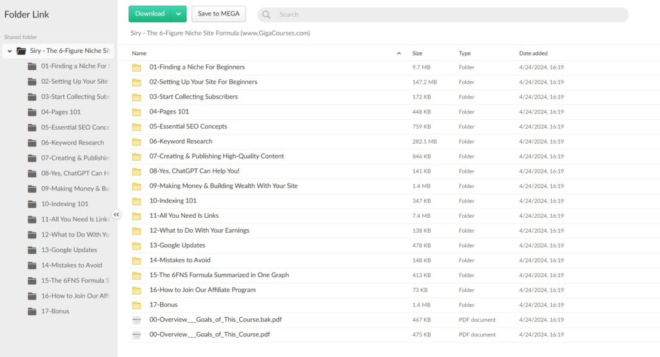Select 12-What to Do With in sidebar
The height and width of the screenshot is (357, 660).
(75, 235)
